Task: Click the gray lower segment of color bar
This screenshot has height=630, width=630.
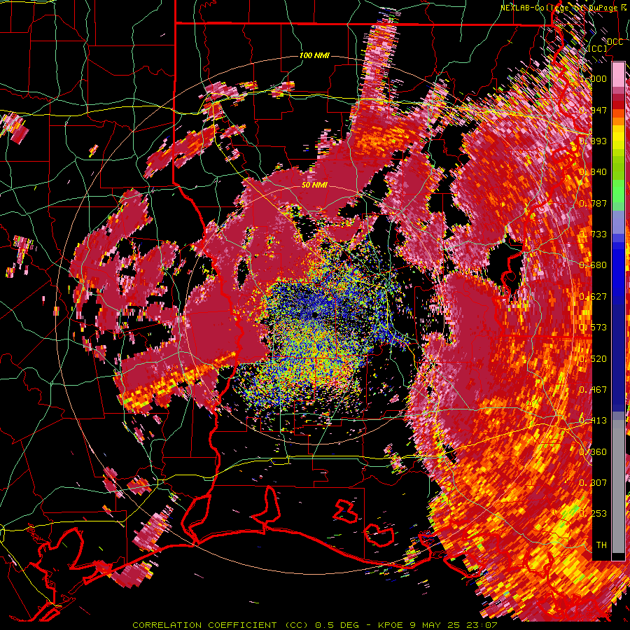Action: coord(618,486)
